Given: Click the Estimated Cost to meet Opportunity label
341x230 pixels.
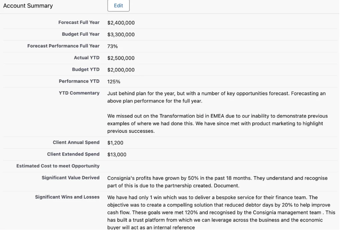Looking at the screenshot, I should coord(58,166).
